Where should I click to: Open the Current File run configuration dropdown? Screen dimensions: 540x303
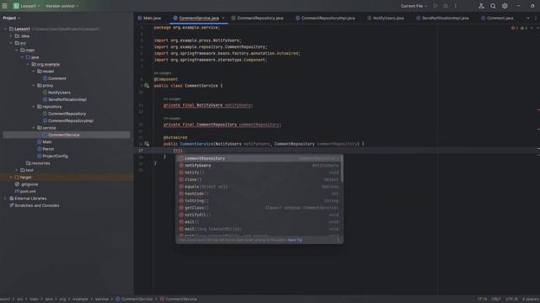coord(413,6)
